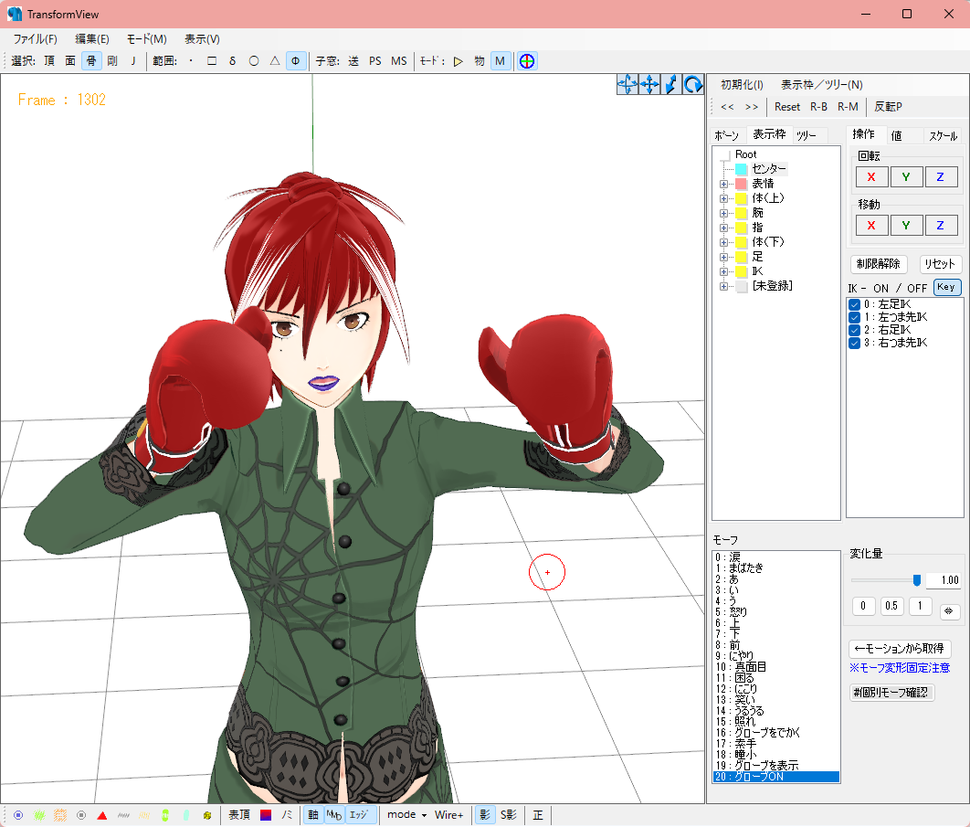The height and width of the screenshot is (827, 970).
Task: Click the 変化量 morph slider handle
Action: pos(916,580)
